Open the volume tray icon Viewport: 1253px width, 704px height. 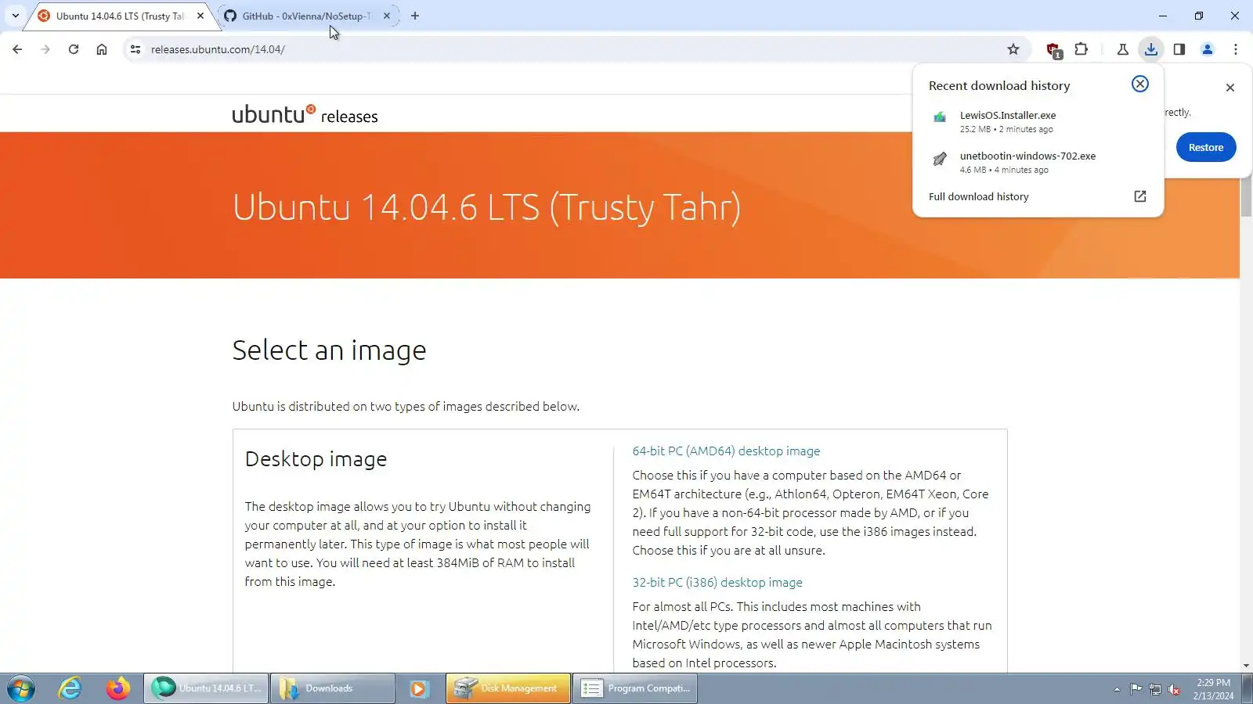[1174, 689]
